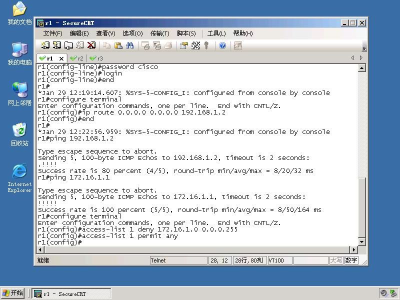
Task: Open Find with the binoculars icon
Action: [129, 45]
